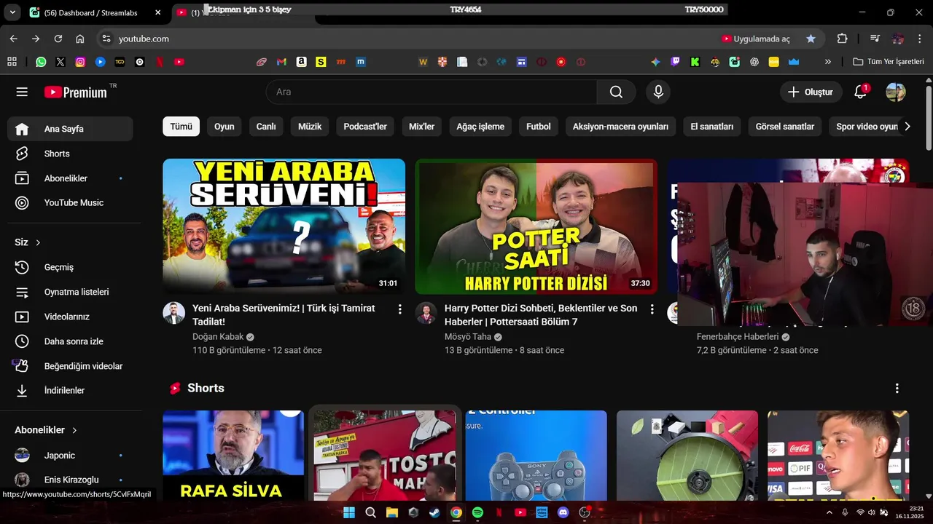This screenshot has height=524, width=933.
Task: Open the taskbar clock showing 23:21
Action: pyautogui.click(x=910, y=512)
